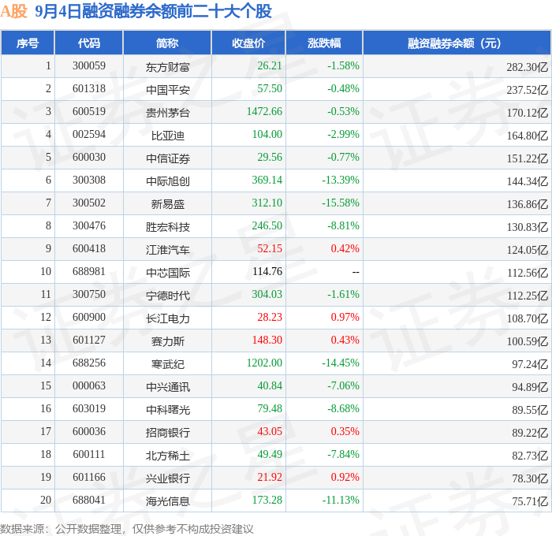The height and width of the screenshot is (536, 552).
Task: Click the 简称 column header
Action: pos(167,43)
